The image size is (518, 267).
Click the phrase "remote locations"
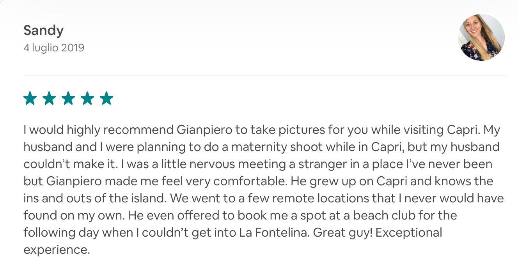tap(326, 198)
